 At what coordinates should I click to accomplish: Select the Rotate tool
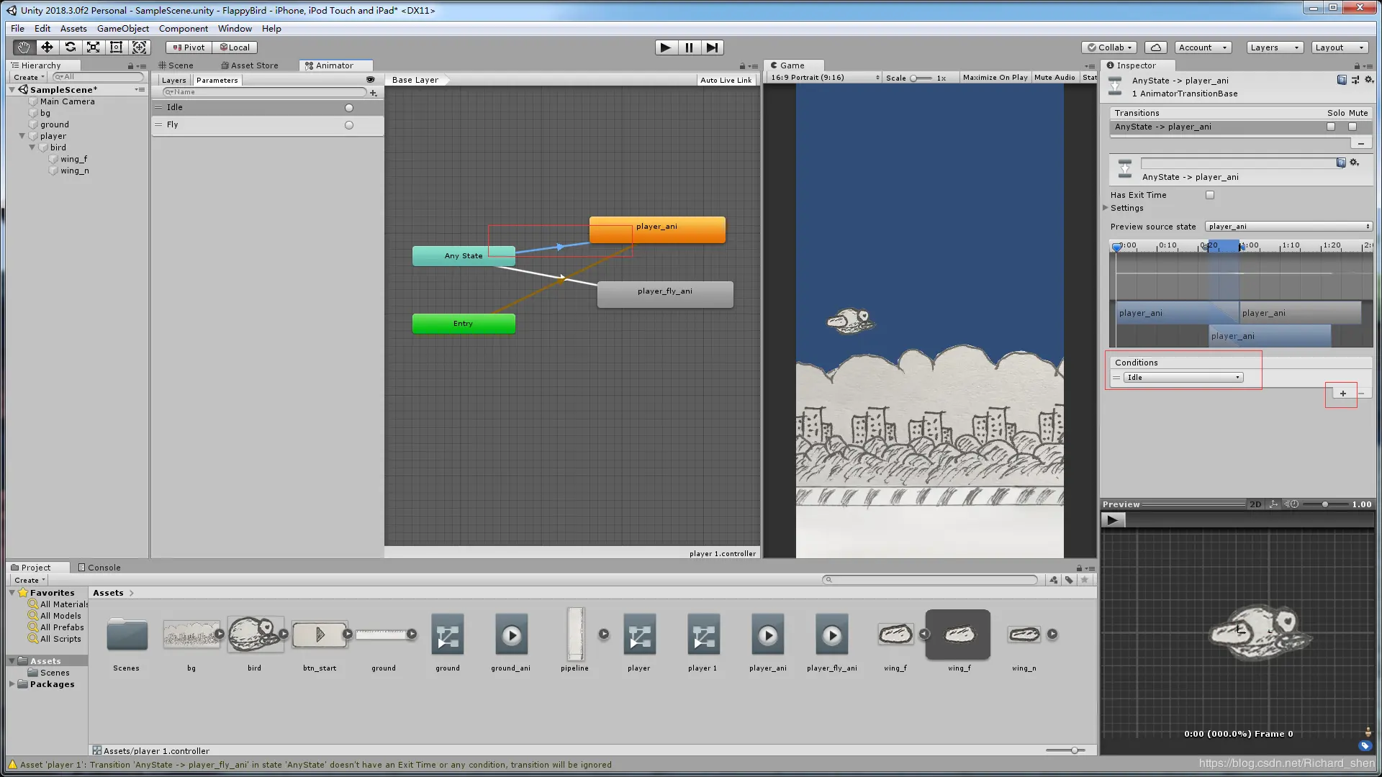70,47
